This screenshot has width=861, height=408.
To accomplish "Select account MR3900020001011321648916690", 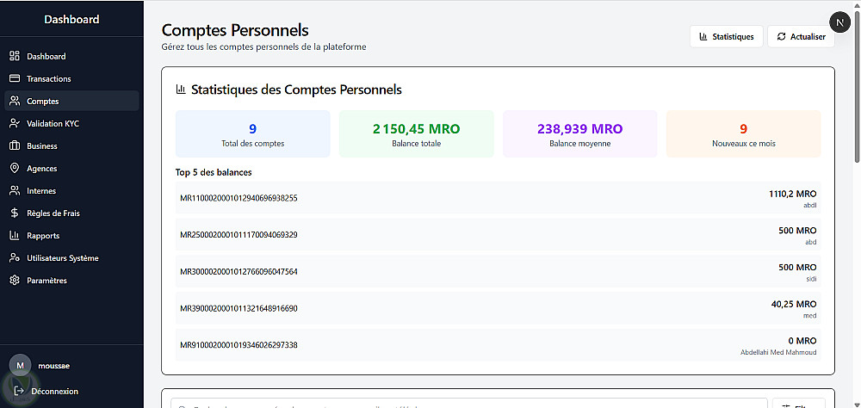I will tap(498, 308).
